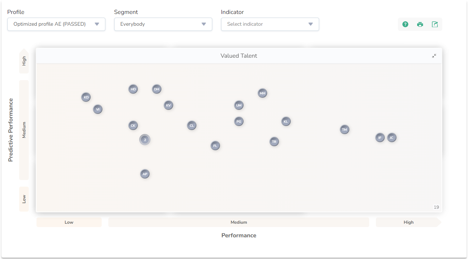Select the FL talent bubble
Image resolution: width=468 pixels, height=259 pixels.
(215, 146)
